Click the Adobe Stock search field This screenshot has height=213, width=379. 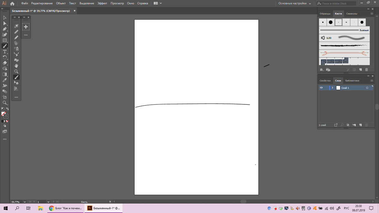coord(336,3)
